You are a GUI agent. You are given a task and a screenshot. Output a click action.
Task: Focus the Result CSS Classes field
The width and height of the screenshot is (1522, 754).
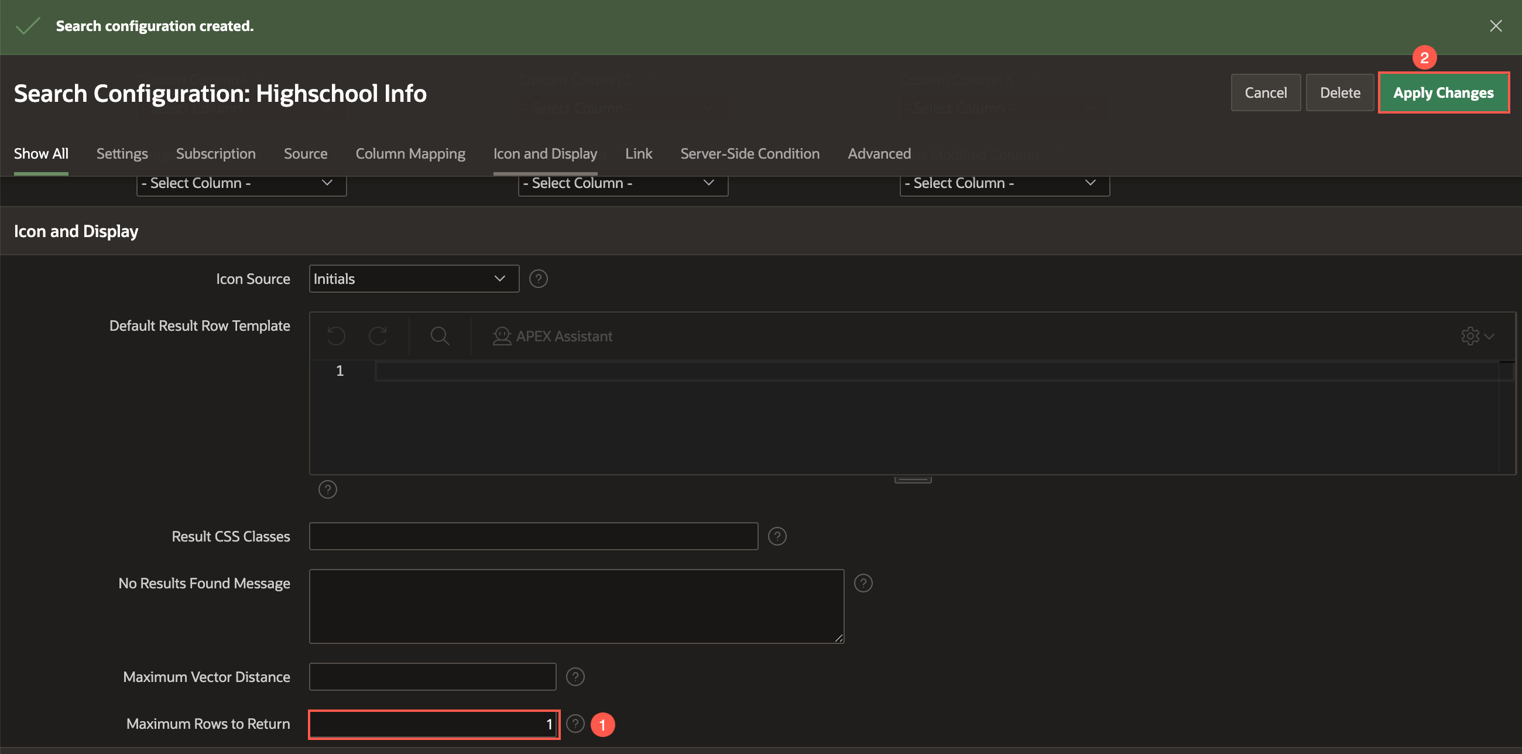click(x=533, y=537)
